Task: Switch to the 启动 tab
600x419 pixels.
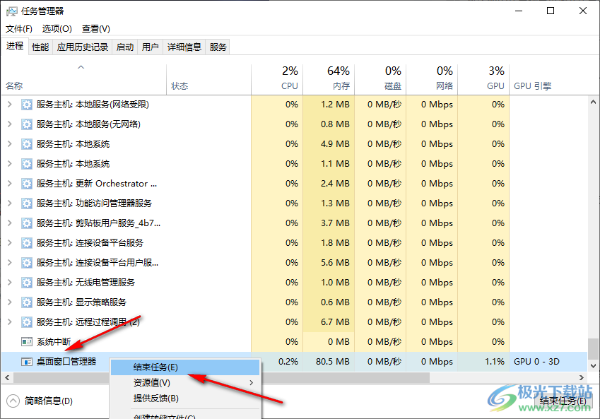Action: pos(125,47)
